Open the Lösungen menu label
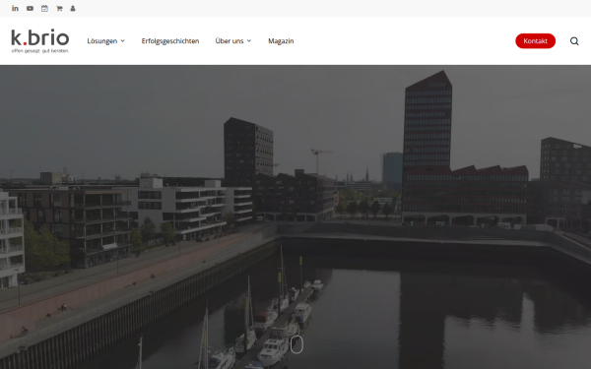591x369 pixels. [102, 41]
